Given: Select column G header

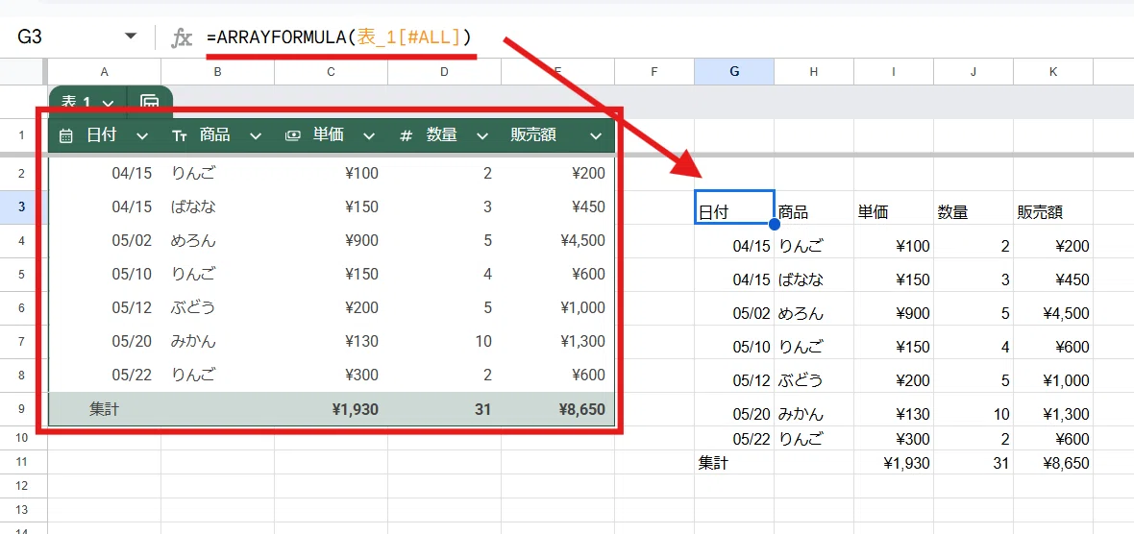Looking at the screenshot, I should [x=734, y=71].
